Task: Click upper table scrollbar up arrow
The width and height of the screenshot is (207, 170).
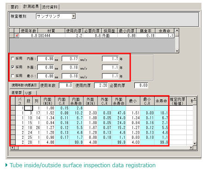Action: (177, 30)
